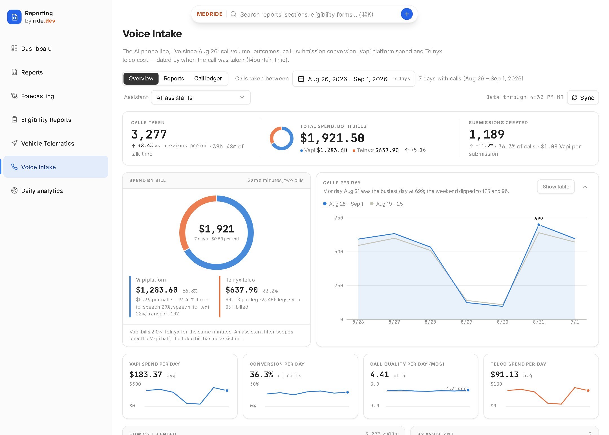
Task: Go to the sidebar Reports page
Action: click(x=56, y=72)
